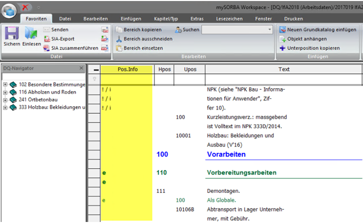363x223 pixels.
Task: Click into the Suchen search field
Action: coord(234,30)
